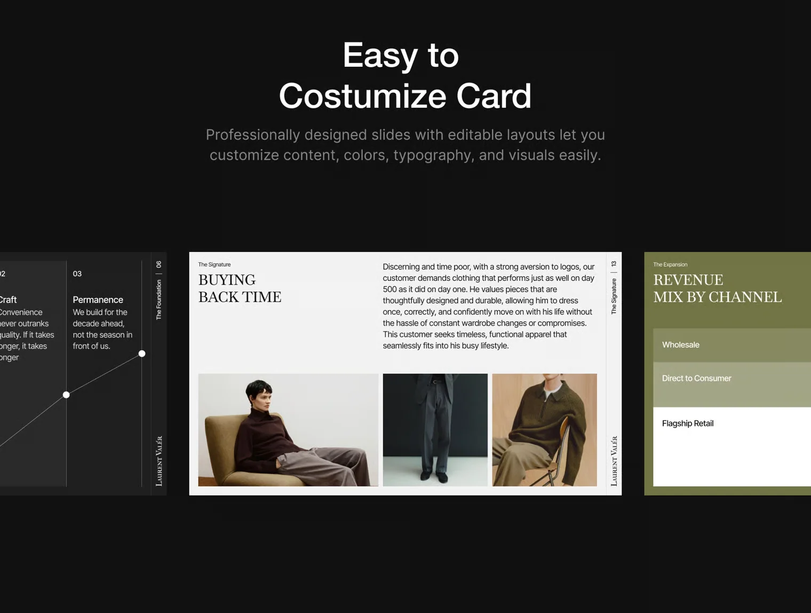The width and height of the screenshot is (811, 613).
Task: Select the vertical "The Foundation" label
Action: pos(158,300)
